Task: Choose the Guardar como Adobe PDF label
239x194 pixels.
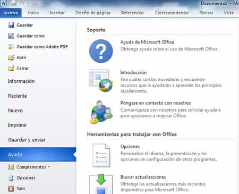Action: (x=42, y=47)
